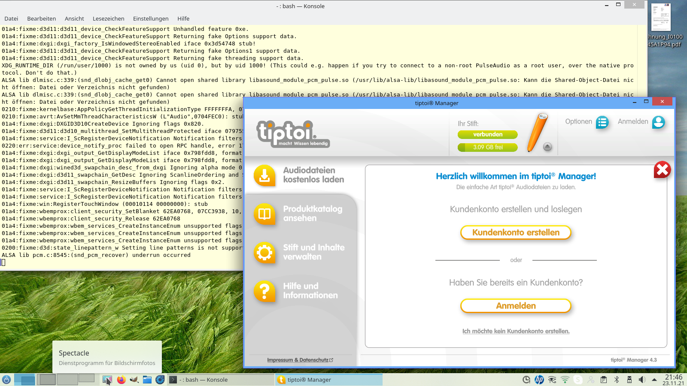687x386 pixels.
Task: Open system settings gear in taskbar
Action: pyautogui.click(x=160, y=380)
